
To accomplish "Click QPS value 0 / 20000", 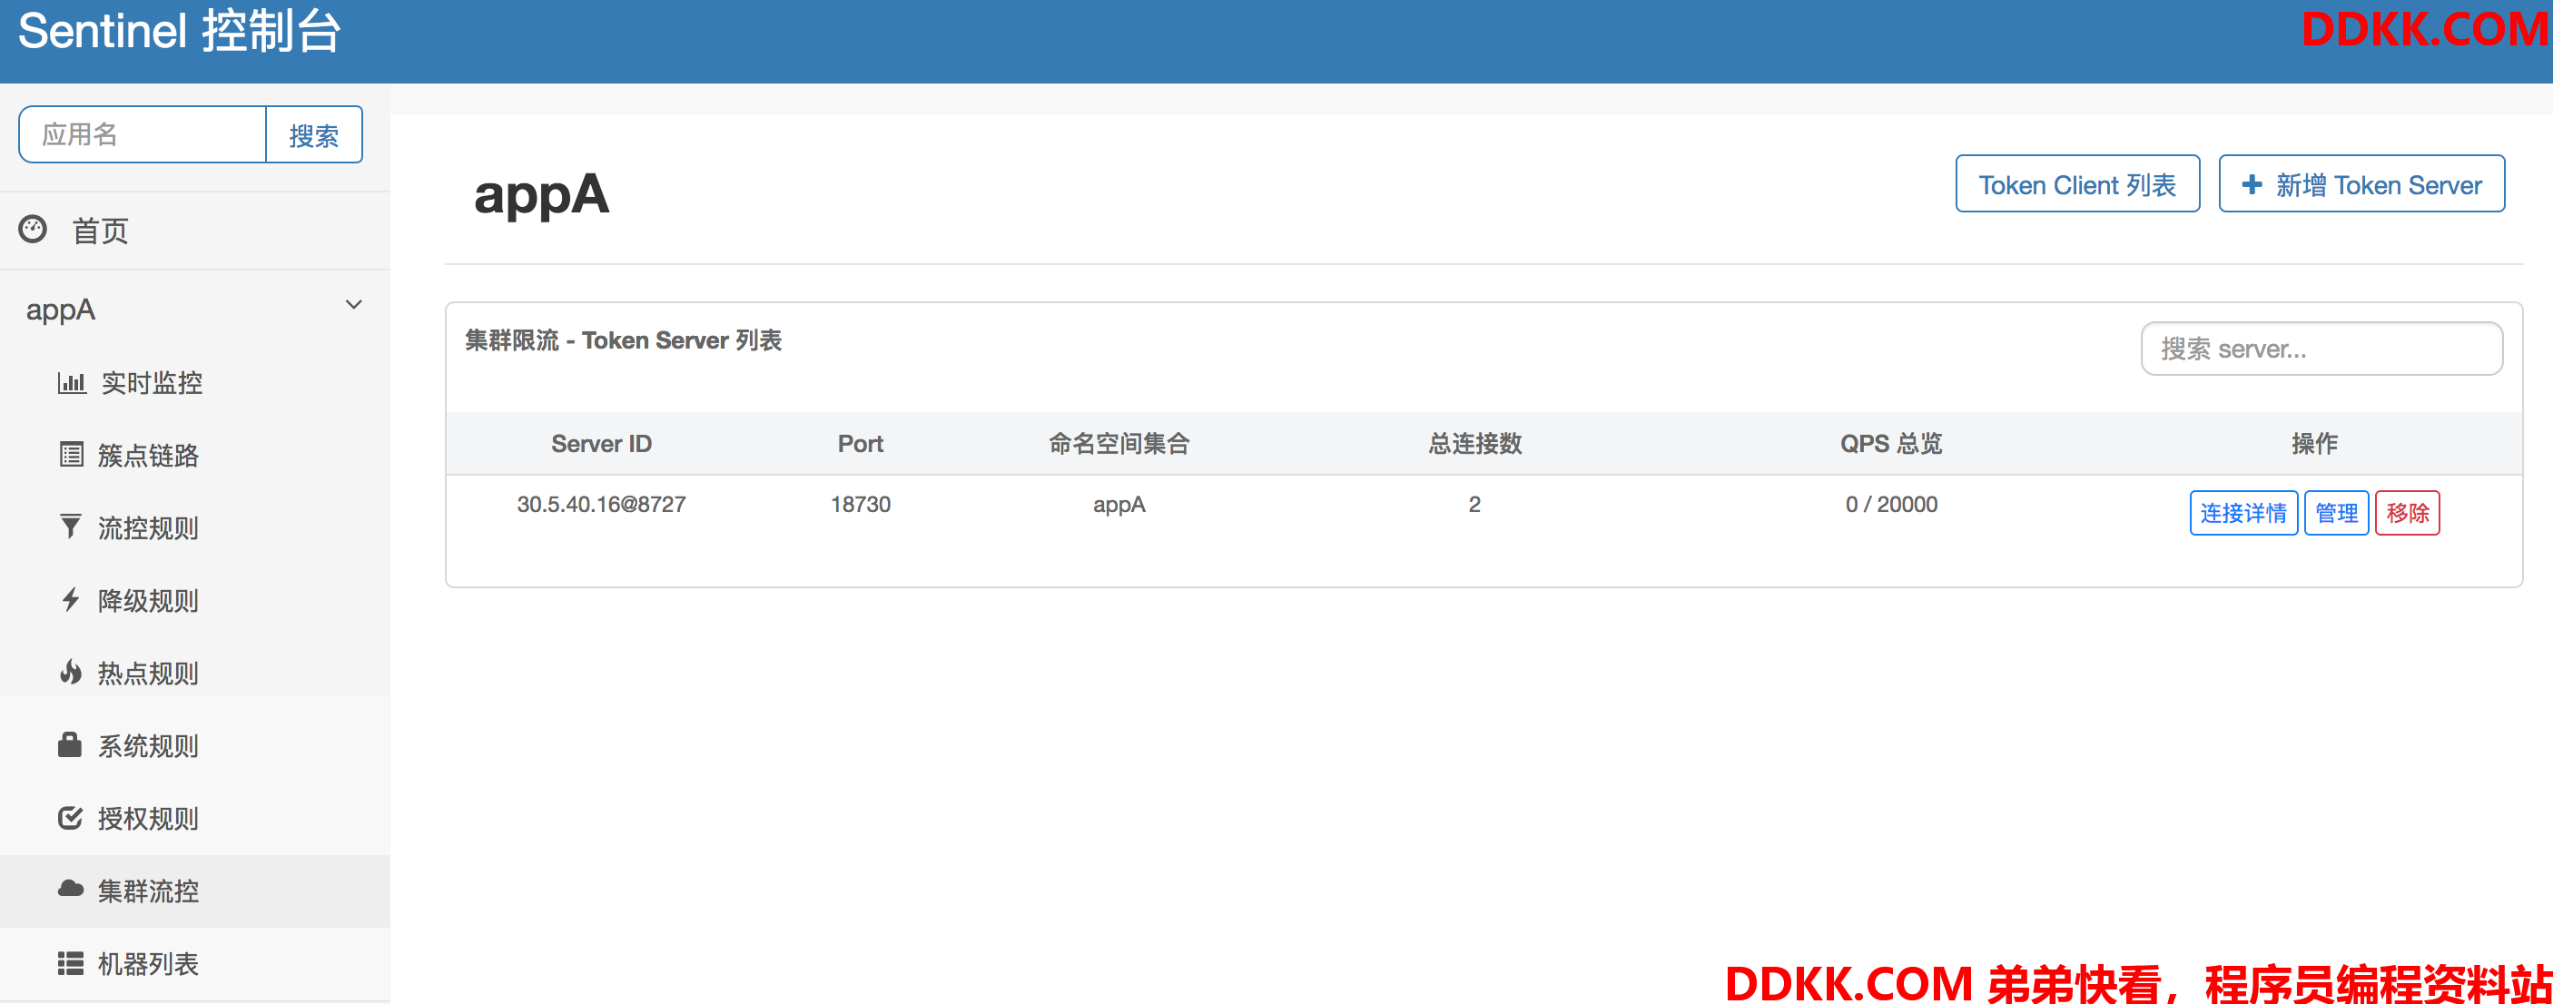I will pyautogui.click(x=1891, y=505).
